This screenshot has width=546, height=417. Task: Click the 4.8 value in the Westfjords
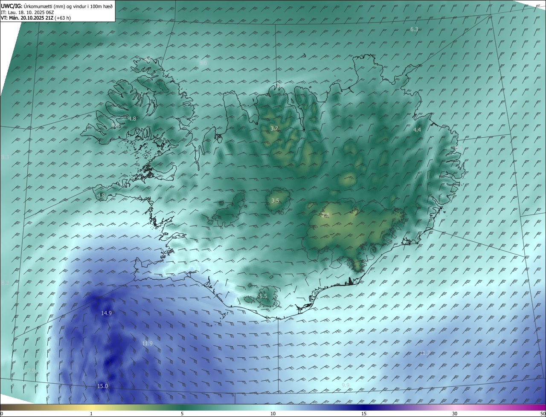132,119
